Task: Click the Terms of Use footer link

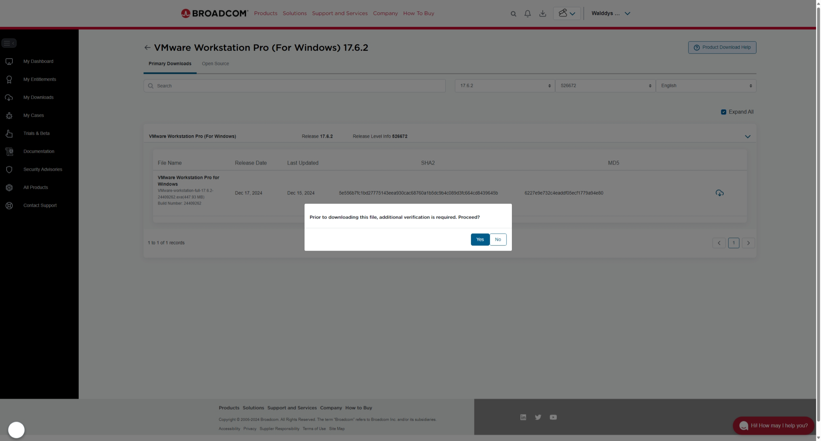Action: [314, 429]
